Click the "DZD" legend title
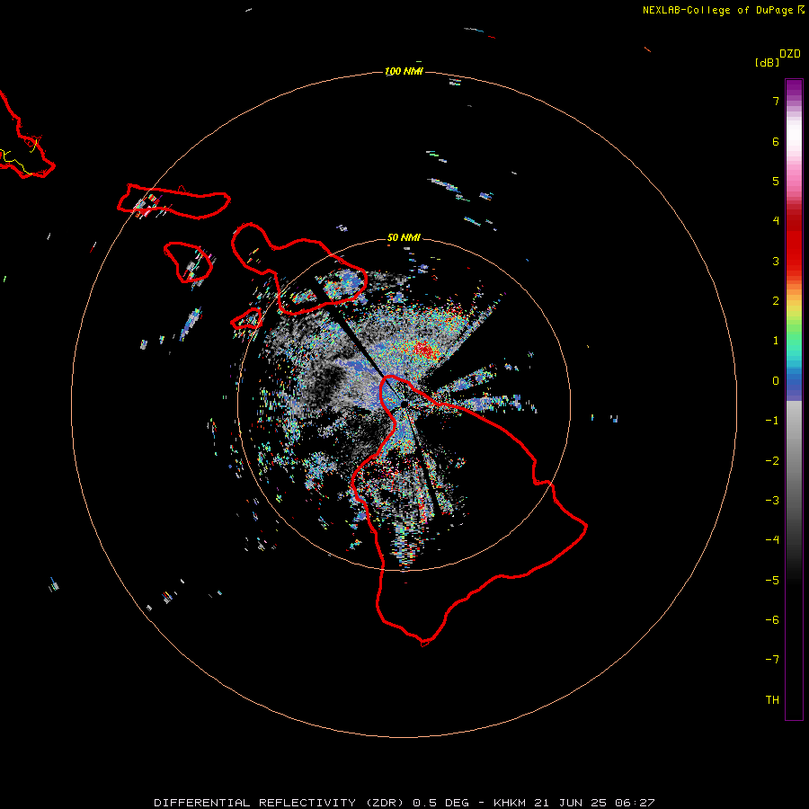Viewport: 809px width, 809px height. [x=790, y=54]
